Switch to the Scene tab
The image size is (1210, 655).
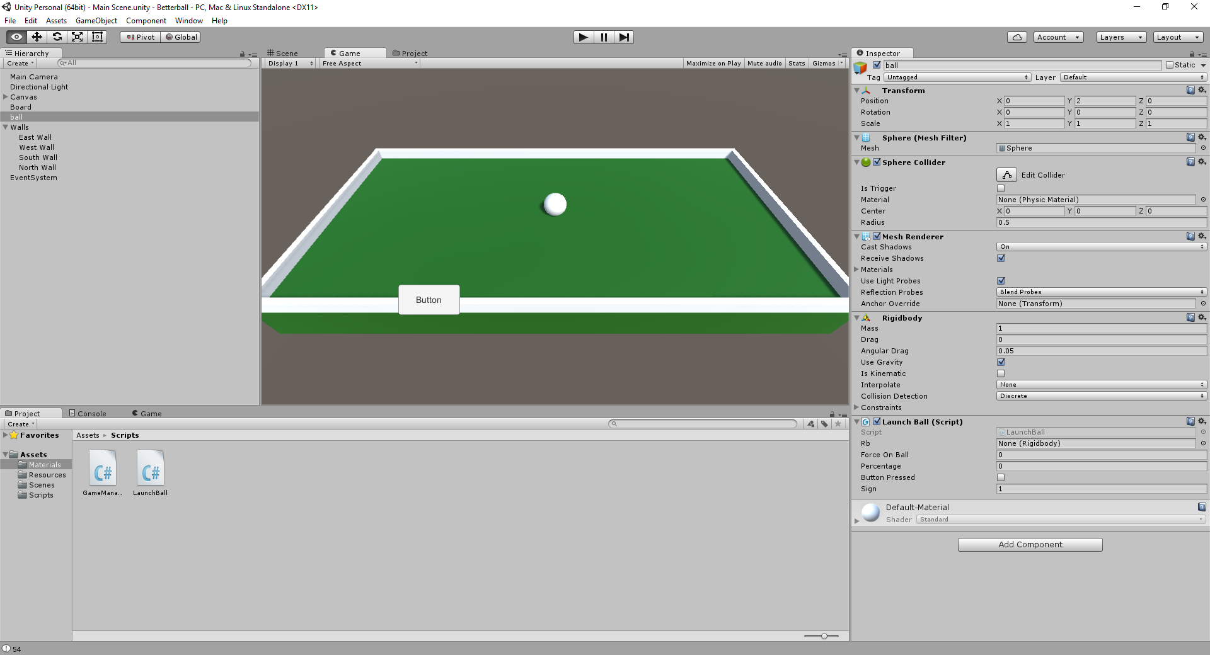click(282, 54)
